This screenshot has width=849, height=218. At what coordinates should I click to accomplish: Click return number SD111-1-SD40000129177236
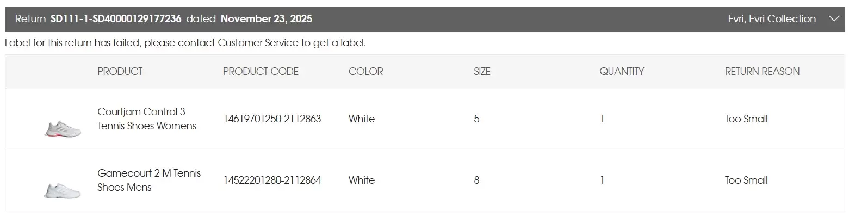pyautogui.click(x=116, y=19)
